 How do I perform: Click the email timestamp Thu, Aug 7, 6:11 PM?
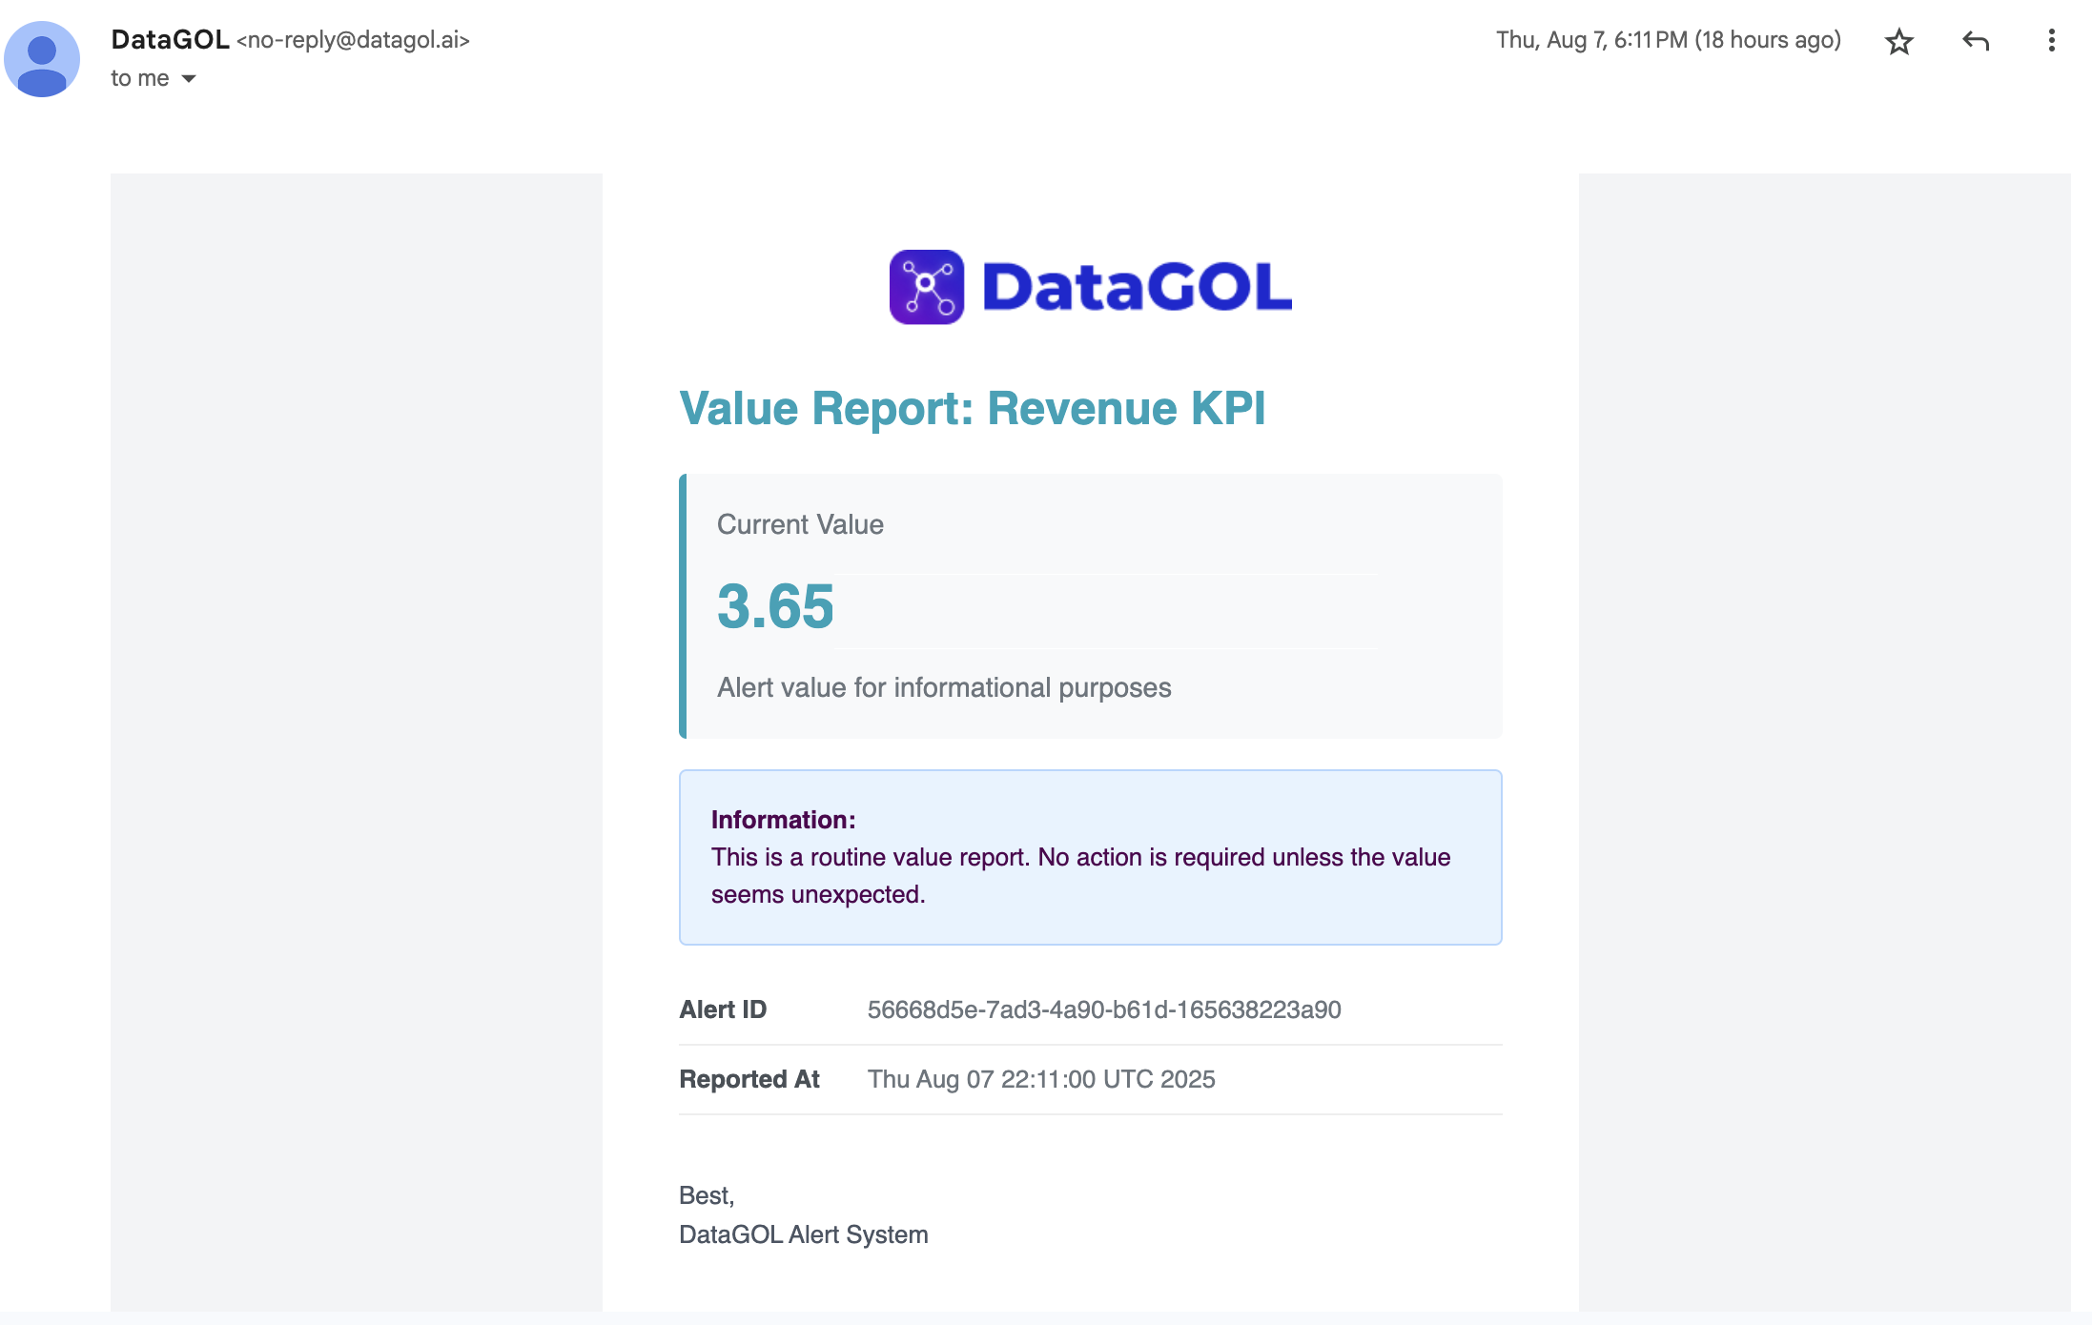coord(1668,40)
